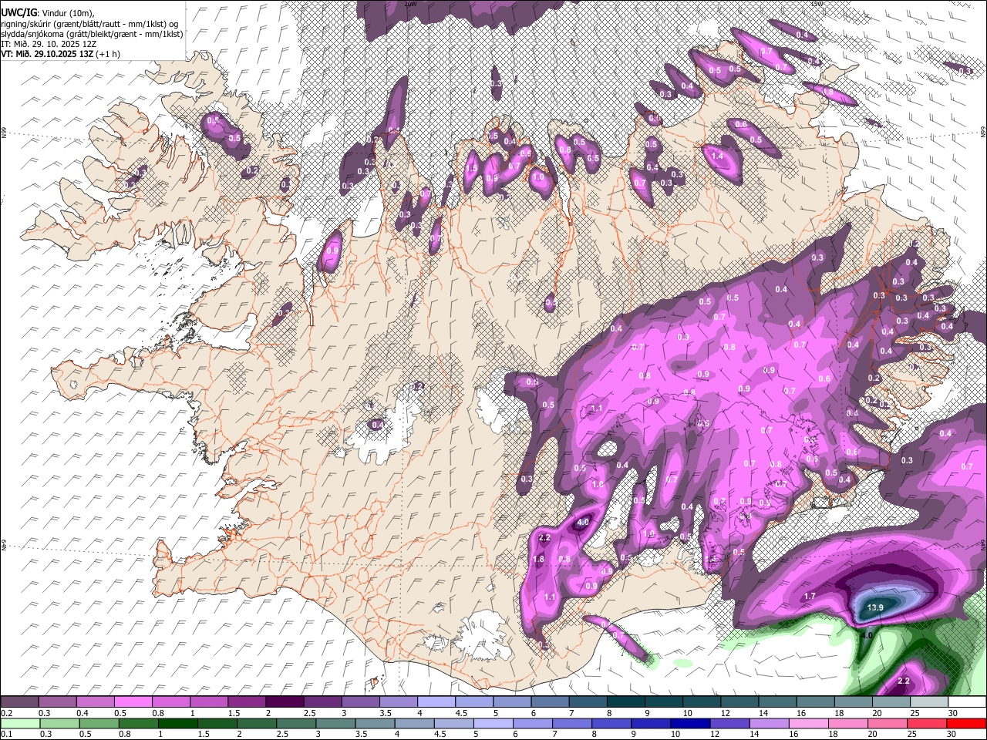This screenshot has height=740, width=987.
Task: Click the 1.1 value below 1.8
Action: tap(550, 597)
